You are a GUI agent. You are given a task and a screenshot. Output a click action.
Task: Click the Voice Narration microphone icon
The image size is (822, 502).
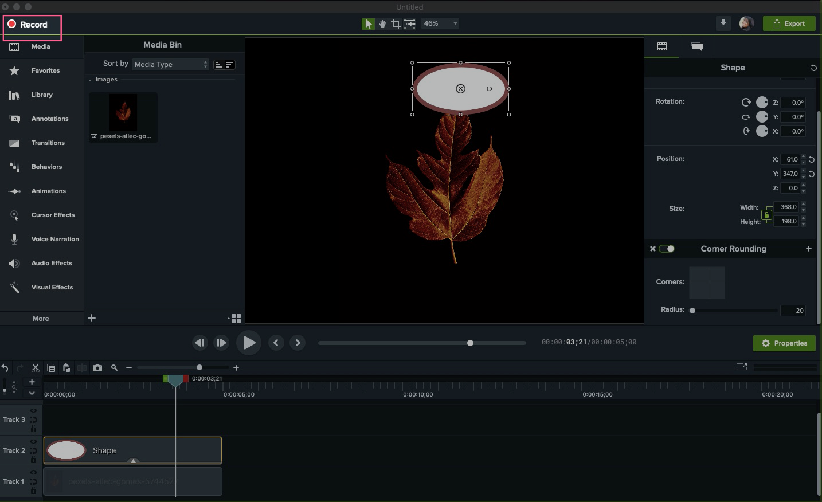pos(14,240)
